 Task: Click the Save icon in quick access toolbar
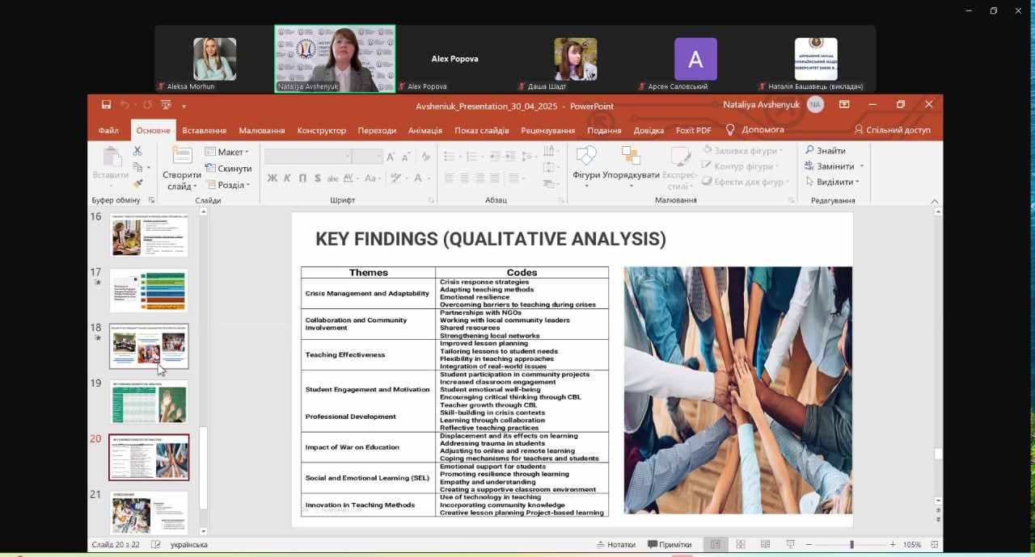pos(106,105)
